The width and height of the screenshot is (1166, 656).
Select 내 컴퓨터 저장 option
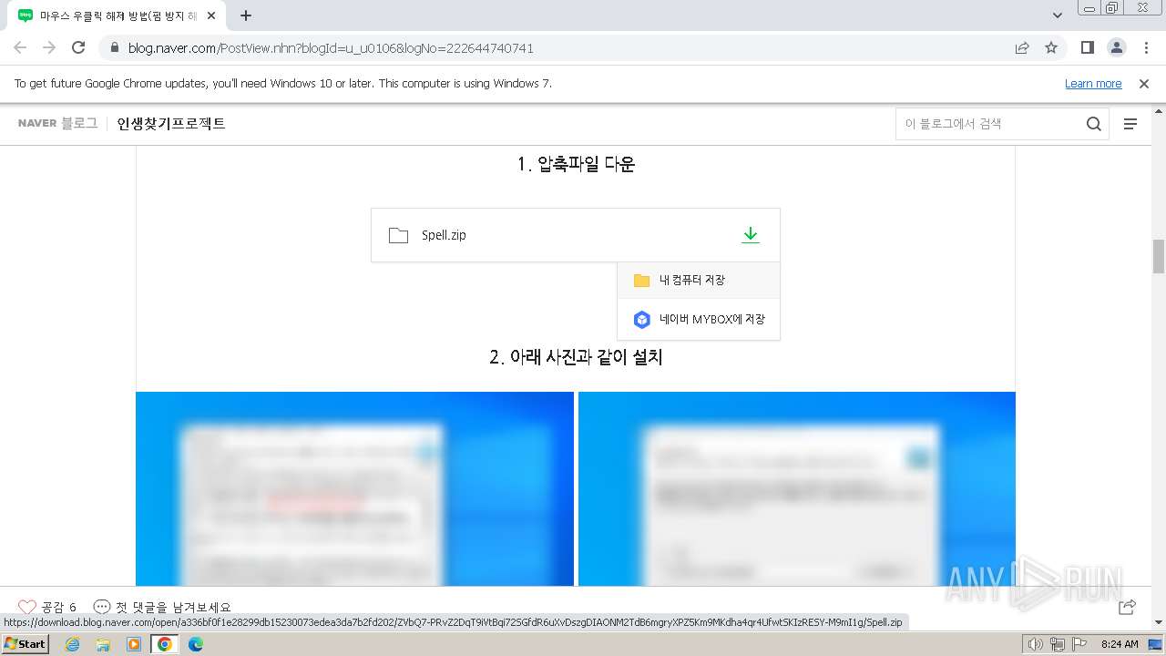tap(699, 280)
